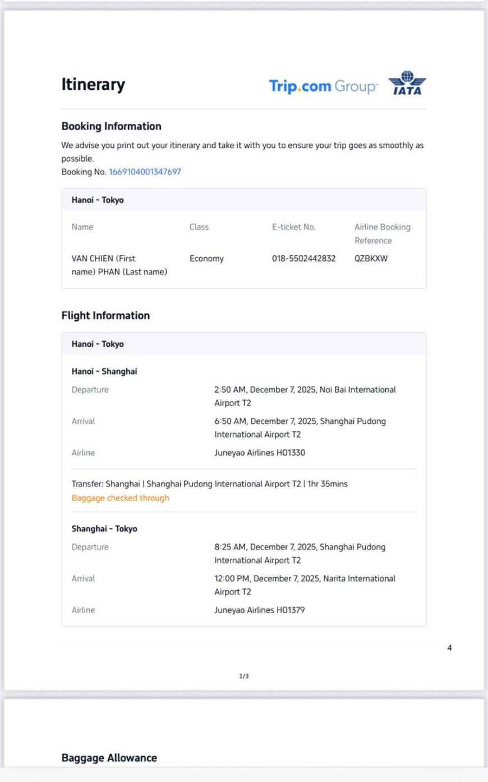Click passenger name VAN CHIEN PHAN

point(119,265)
